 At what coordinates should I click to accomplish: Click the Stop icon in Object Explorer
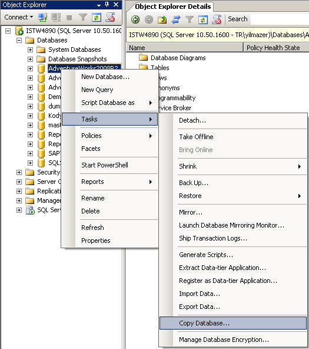pos(69,18)
